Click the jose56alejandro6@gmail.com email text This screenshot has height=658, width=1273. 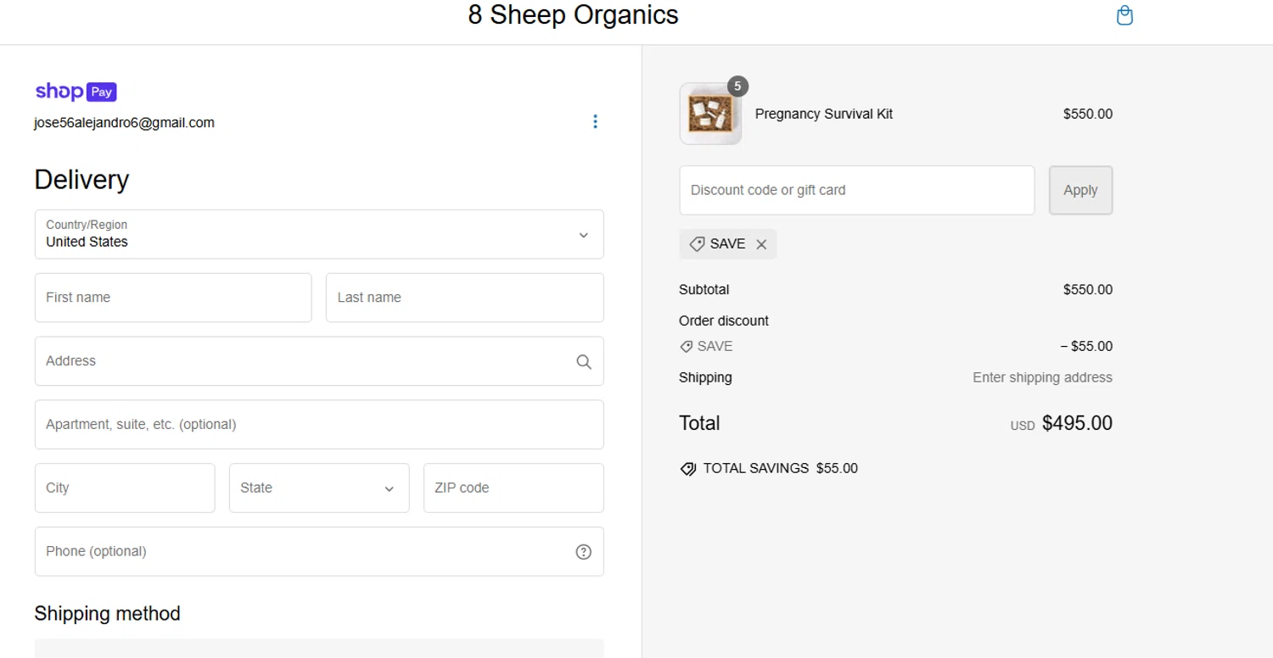pyautogui.click(x=125, y=123)
